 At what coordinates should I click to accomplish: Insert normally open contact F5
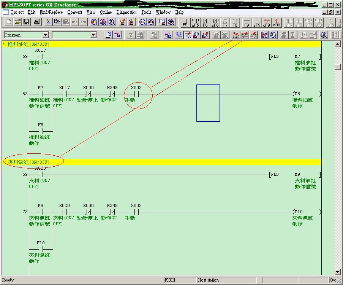185,22
